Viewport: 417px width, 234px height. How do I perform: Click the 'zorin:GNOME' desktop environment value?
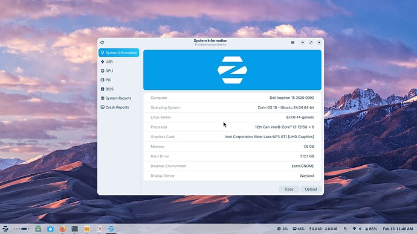tap(303, 166)
